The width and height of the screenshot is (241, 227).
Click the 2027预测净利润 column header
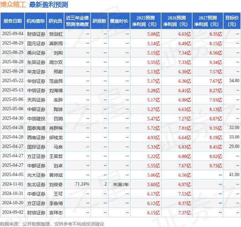pyautogui.click(x=208, y=21)
